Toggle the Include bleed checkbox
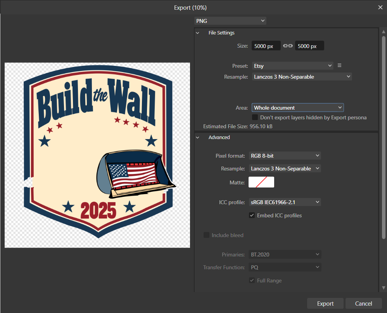 (206, 235)
